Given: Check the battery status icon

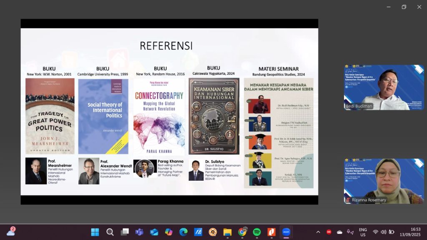Looking at the screenshot, I should click(392, 232).
